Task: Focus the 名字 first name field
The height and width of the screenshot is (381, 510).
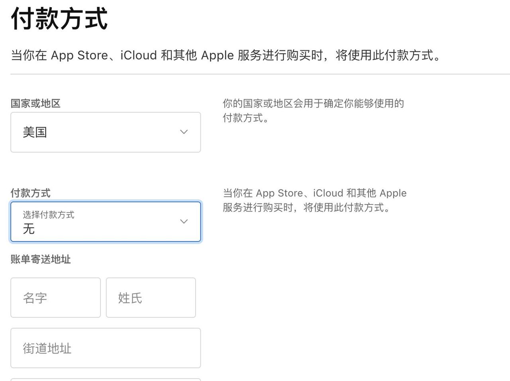Action: click(x=55, y=298)
